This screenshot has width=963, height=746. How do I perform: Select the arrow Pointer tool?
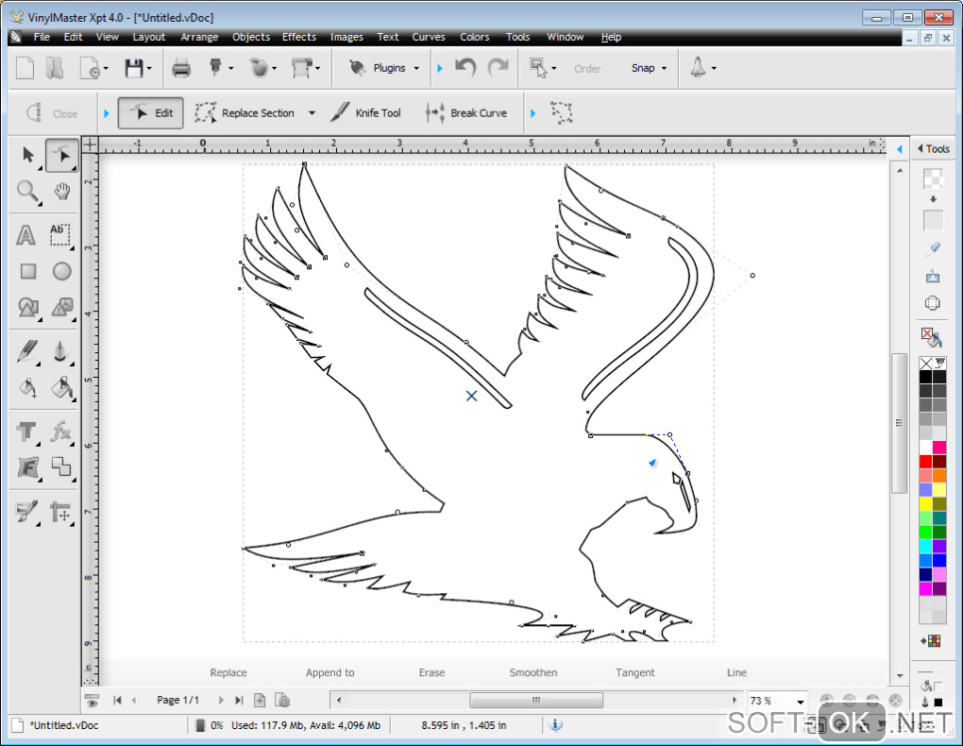click(x=27, y=155)
